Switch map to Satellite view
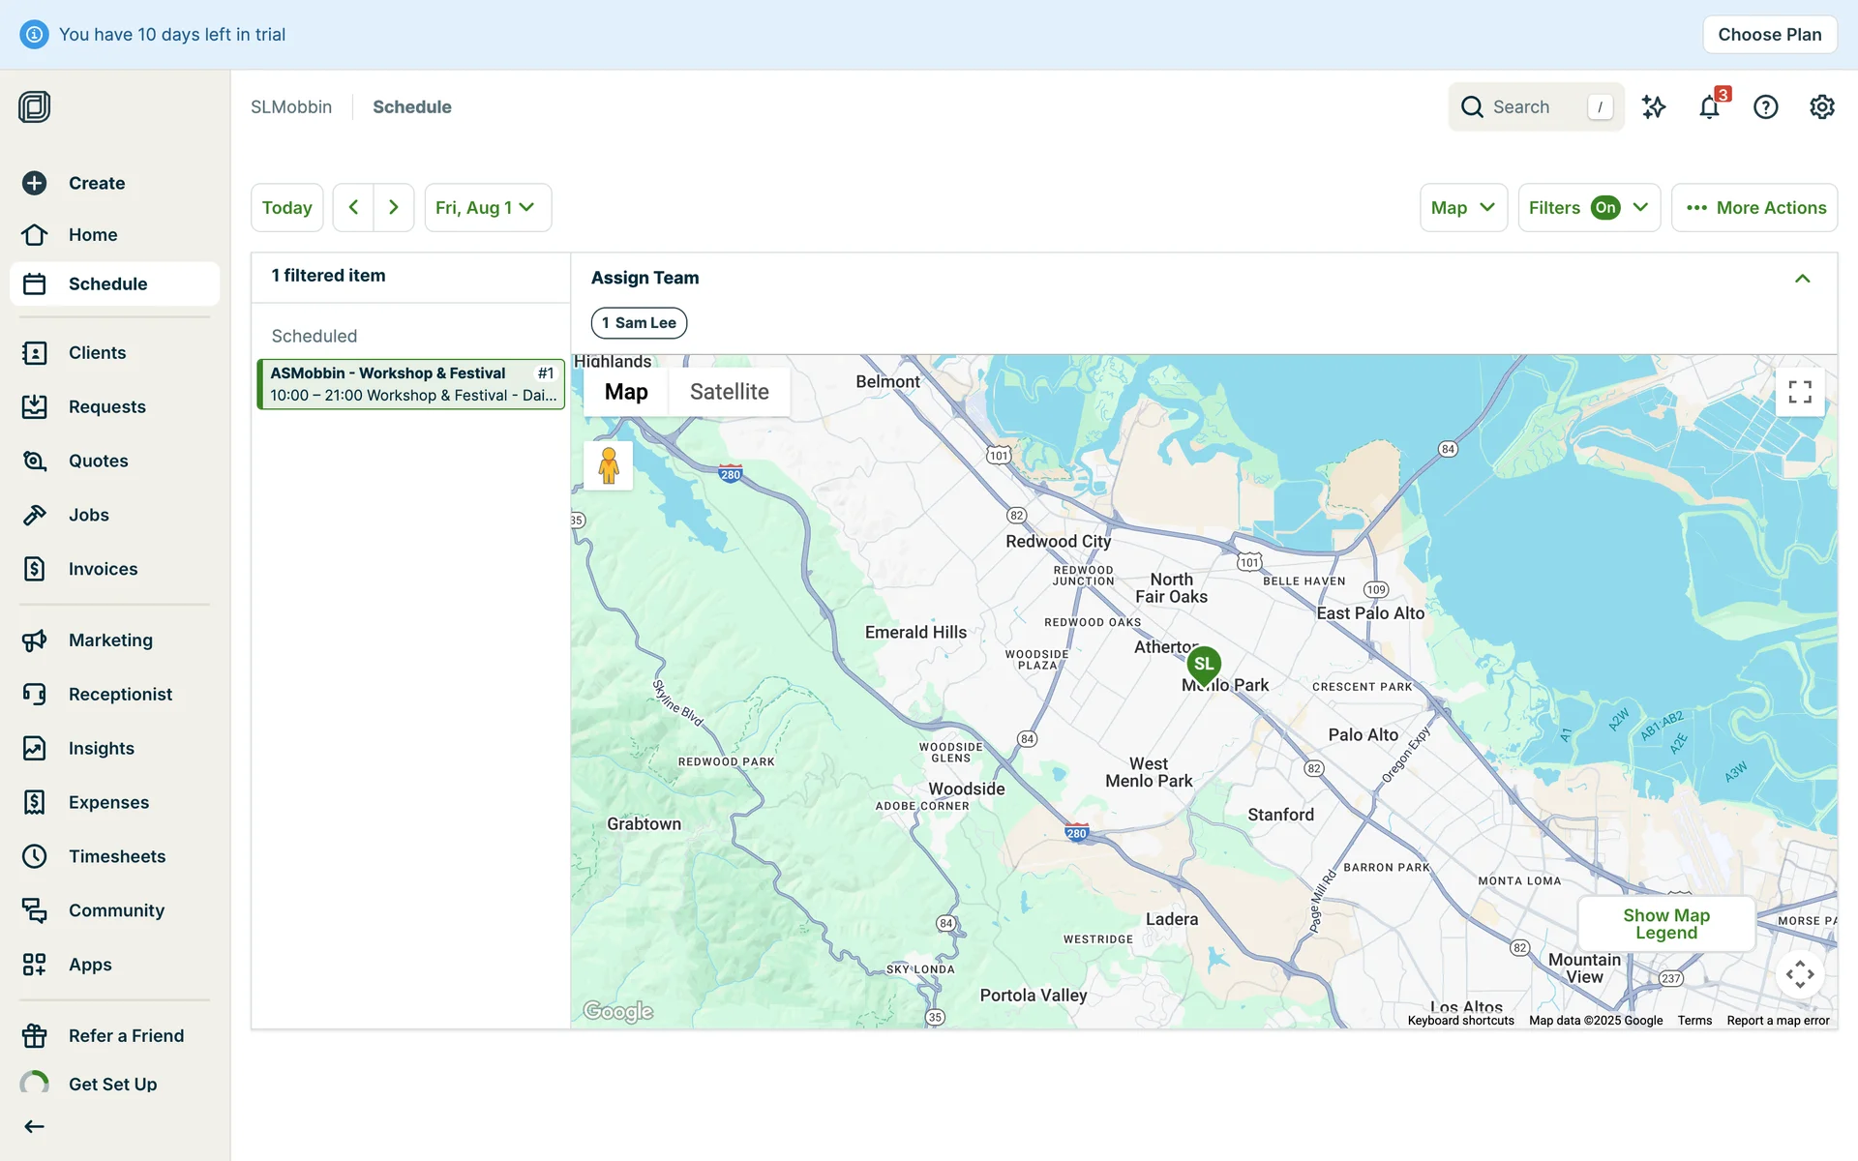Screen dimensions: 1858x1161 [729, 392]
